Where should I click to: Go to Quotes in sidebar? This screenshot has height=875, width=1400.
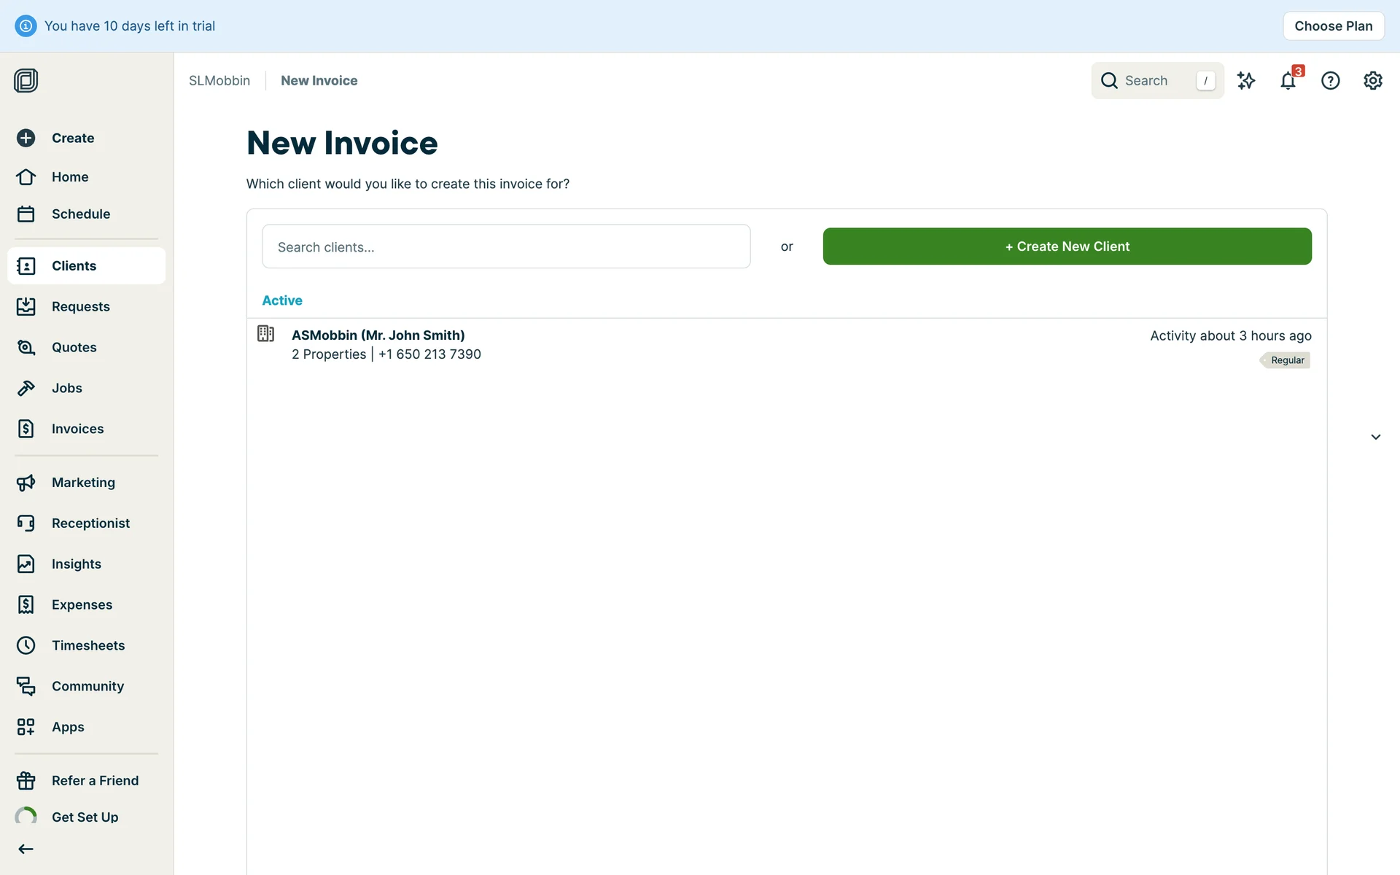click(74, 347)
